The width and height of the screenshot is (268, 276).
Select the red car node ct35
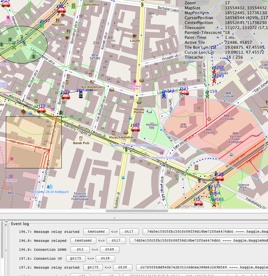tap(184, 93)
